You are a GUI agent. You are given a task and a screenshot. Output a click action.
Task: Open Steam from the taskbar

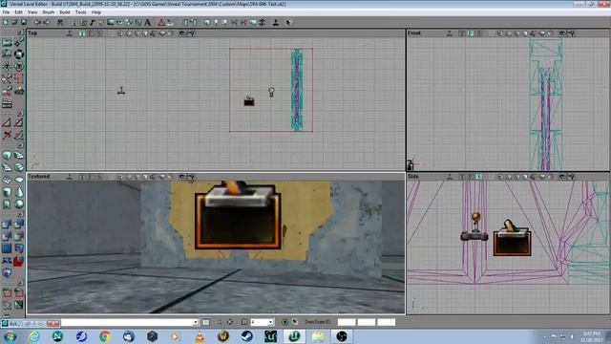[x=246, y=336]
